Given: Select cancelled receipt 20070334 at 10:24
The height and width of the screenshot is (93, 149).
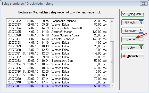Looking at the screenshot, I should 58,64.
